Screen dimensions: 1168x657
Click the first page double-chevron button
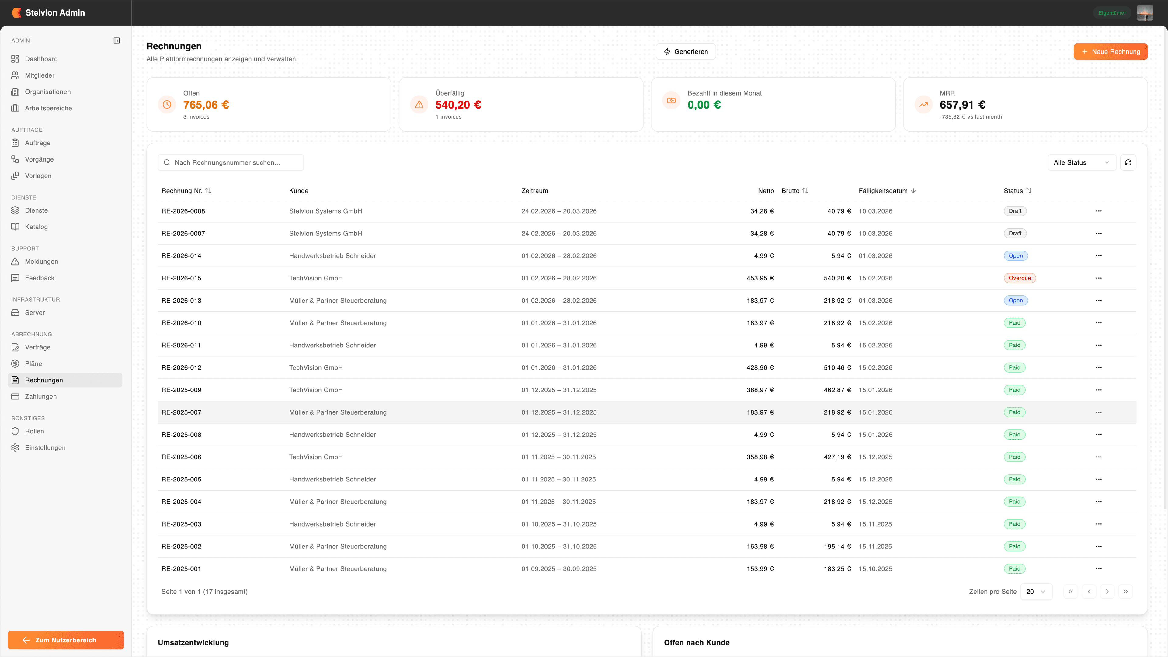coord(1071,592)
